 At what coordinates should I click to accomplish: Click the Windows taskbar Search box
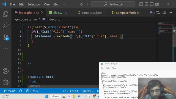(x=56, y=96)
